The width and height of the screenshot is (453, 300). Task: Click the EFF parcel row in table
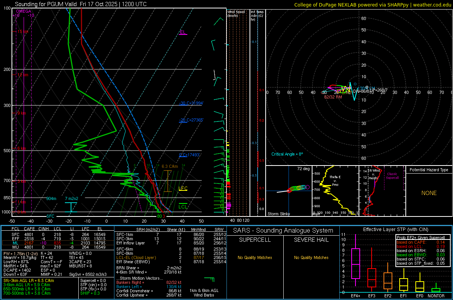click(58, 239)
